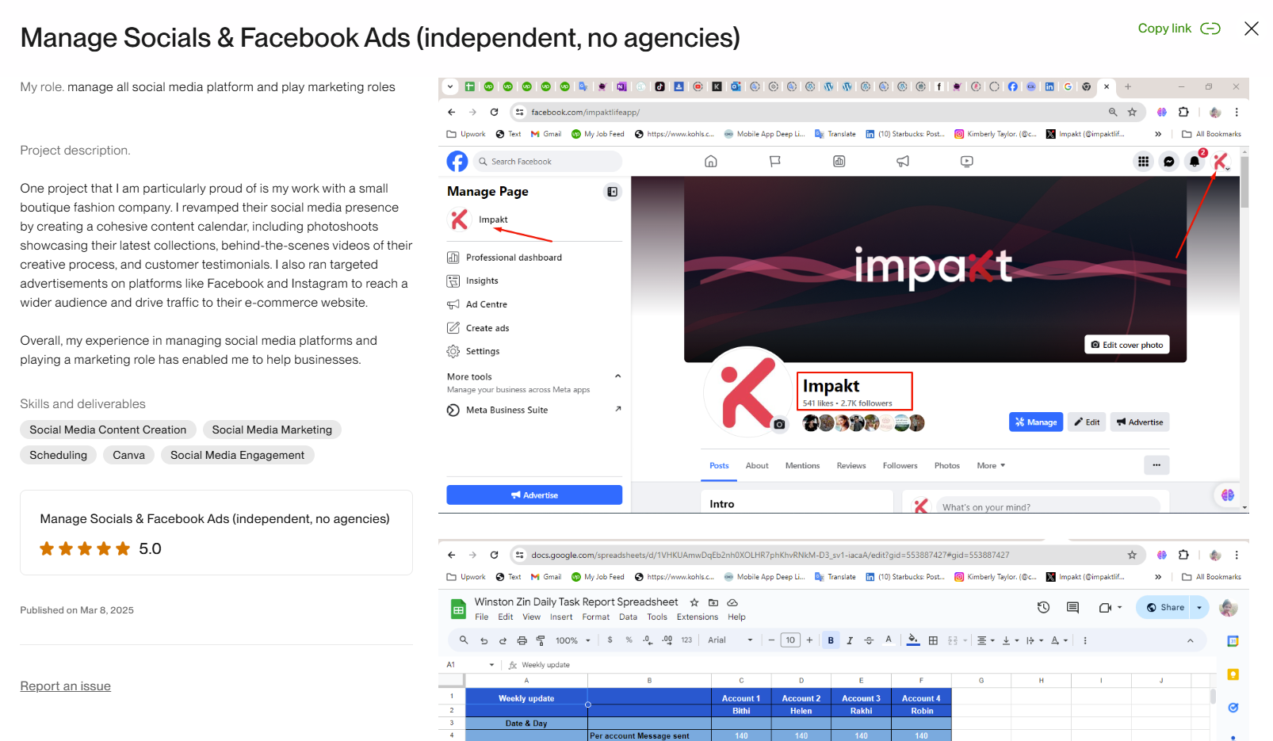Click the blue Manage button on the page
The height and width of the screenshot is (741, 1273).
(1036, 422)
